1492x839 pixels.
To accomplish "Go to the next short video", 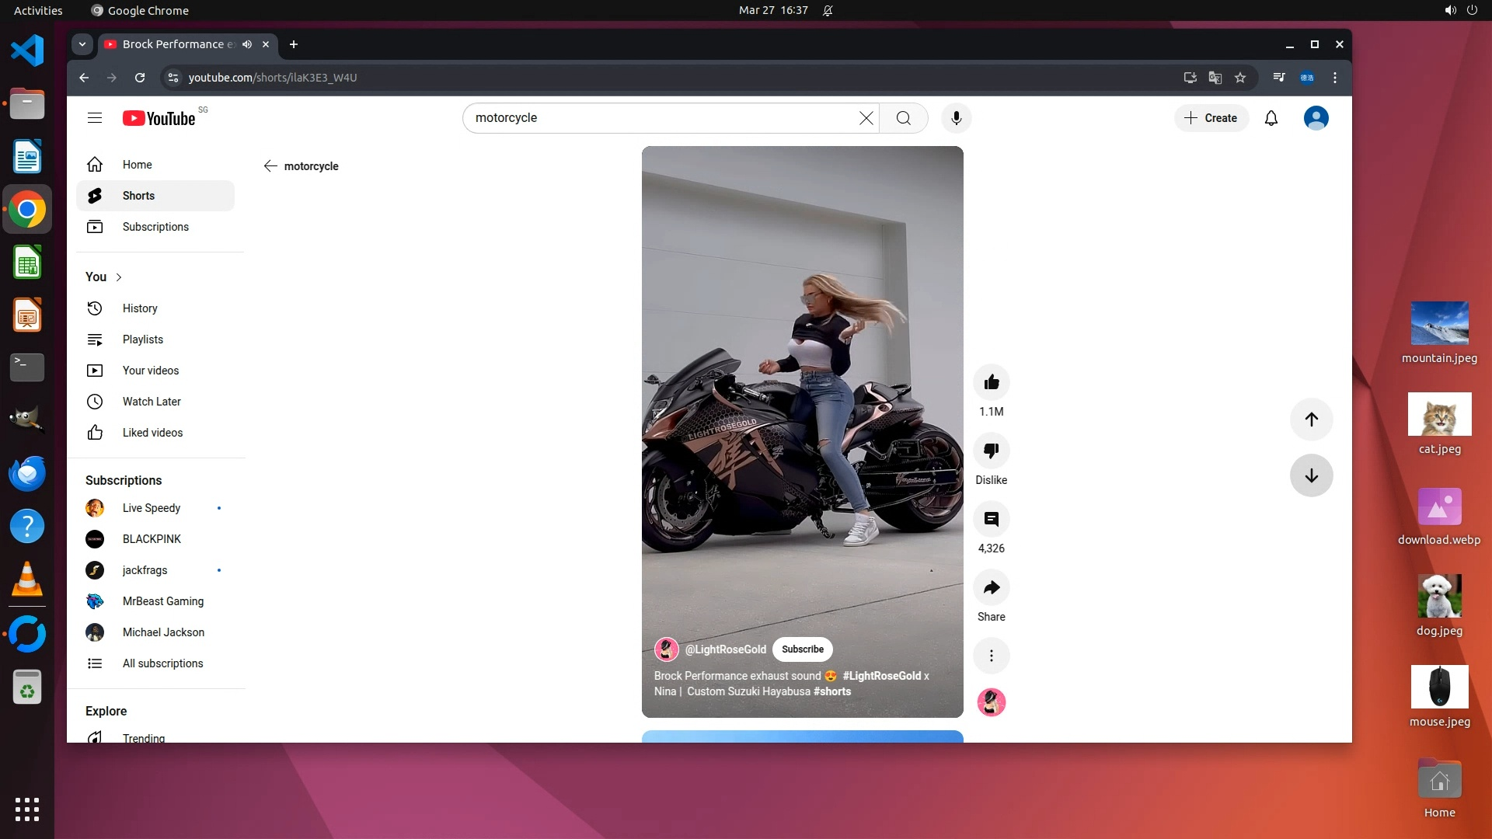I will click(x=1311, y=475).
